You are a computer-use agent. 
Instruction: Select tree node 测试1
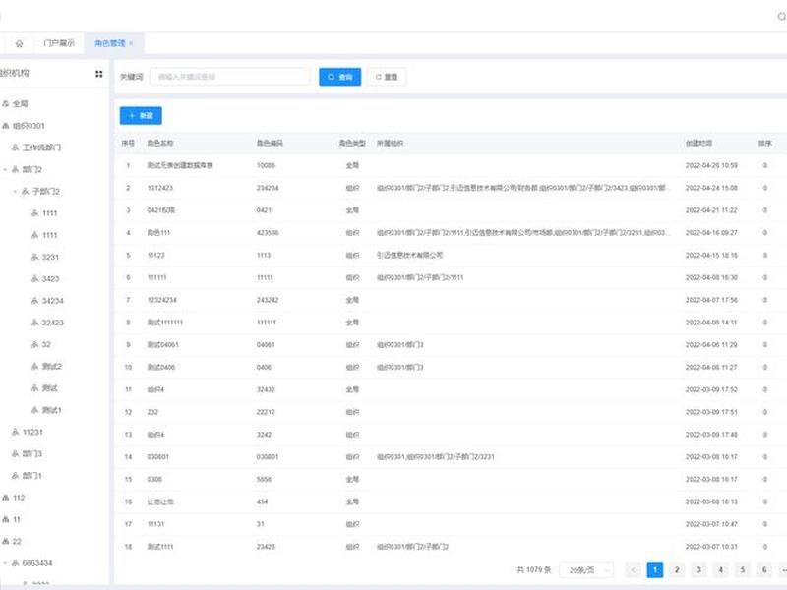coord(51,410)
